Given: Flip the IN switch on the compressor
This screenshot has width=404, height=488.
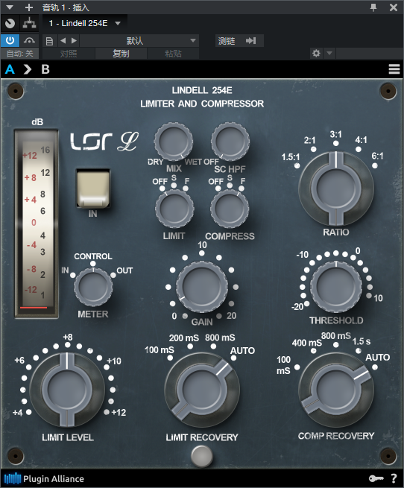Looking at the screenshot, I should (93, 188).
